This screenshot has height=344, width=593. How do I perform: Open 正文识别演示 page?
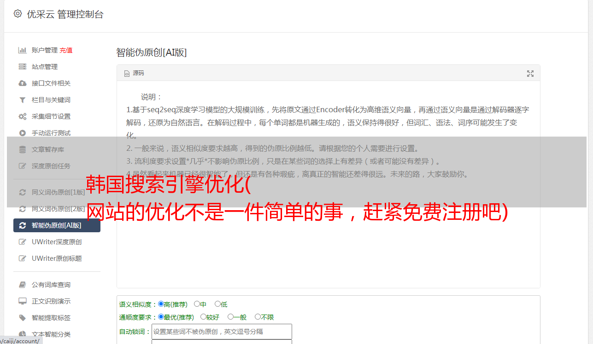[51, 301]
